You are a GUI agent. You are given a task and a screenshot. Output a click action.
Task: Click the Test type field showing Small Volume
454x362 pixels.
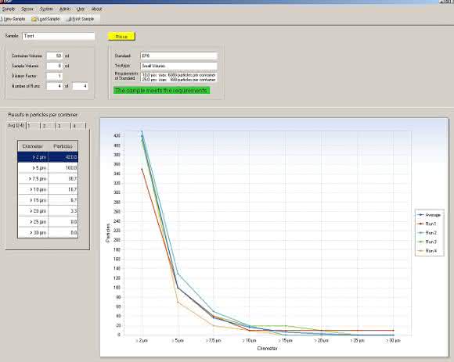(x=178, y=66)
